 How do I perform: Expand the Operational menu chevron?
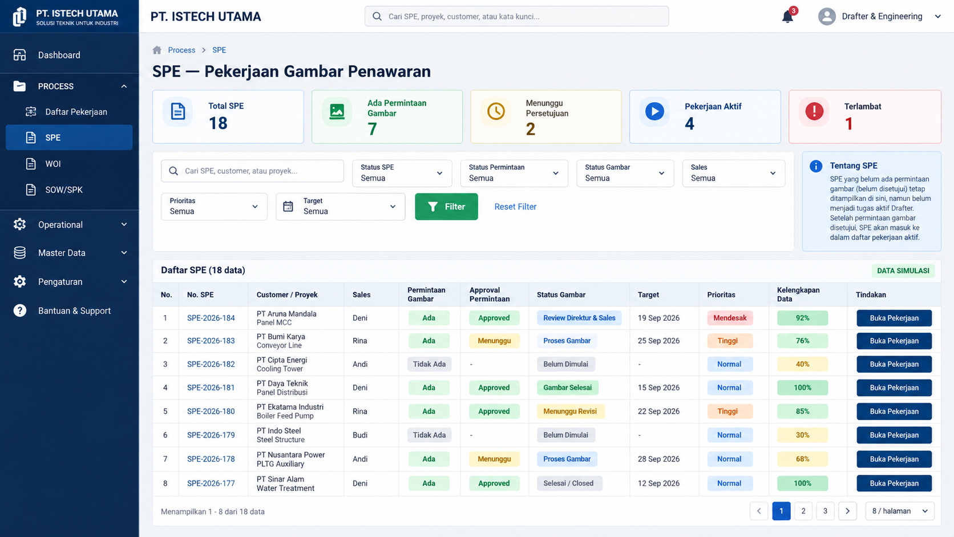point(124,224)
